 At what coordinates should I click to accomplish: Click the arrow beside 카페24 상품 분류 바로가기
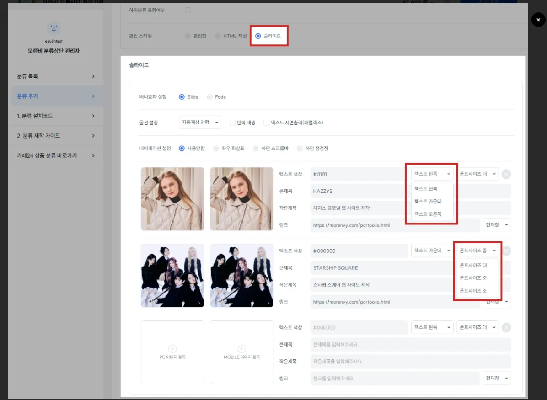[x=93, y=155]
